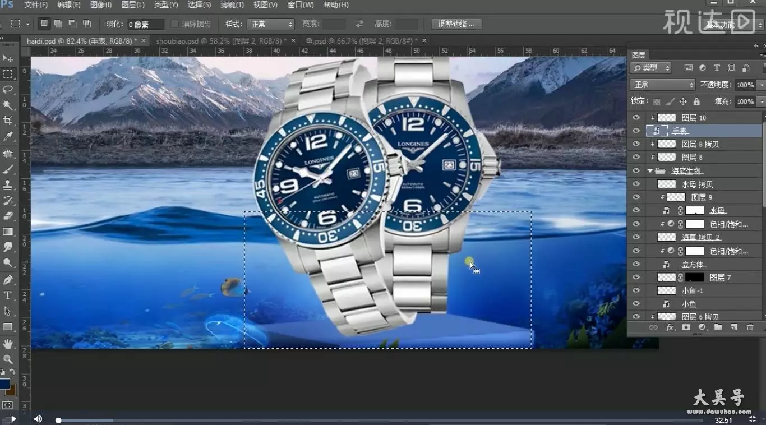Select the History Brush tool
Image resolution: width=766 pixels, height=425 pixels.
(8, 200)
